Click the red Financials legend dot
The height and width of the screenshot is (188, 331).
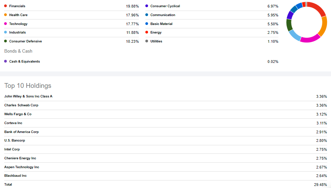[x=5, y=6]
